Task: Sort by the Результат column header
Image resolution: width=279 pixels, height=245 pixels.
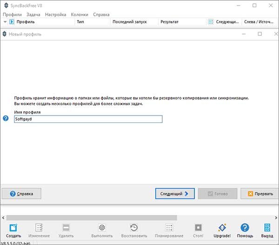Action: [x=182, y=22]
